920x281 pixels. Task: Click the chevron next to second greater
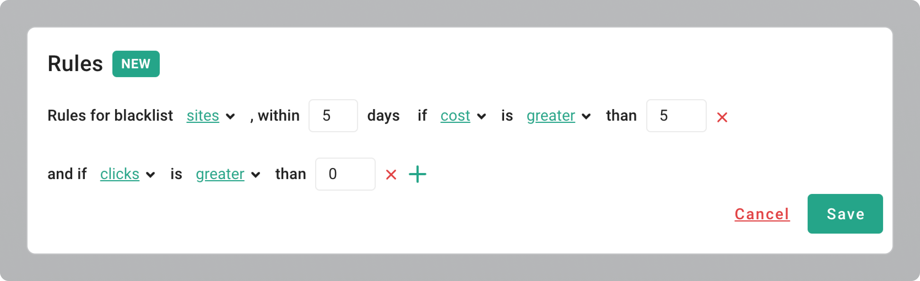[x=255, y=175]
